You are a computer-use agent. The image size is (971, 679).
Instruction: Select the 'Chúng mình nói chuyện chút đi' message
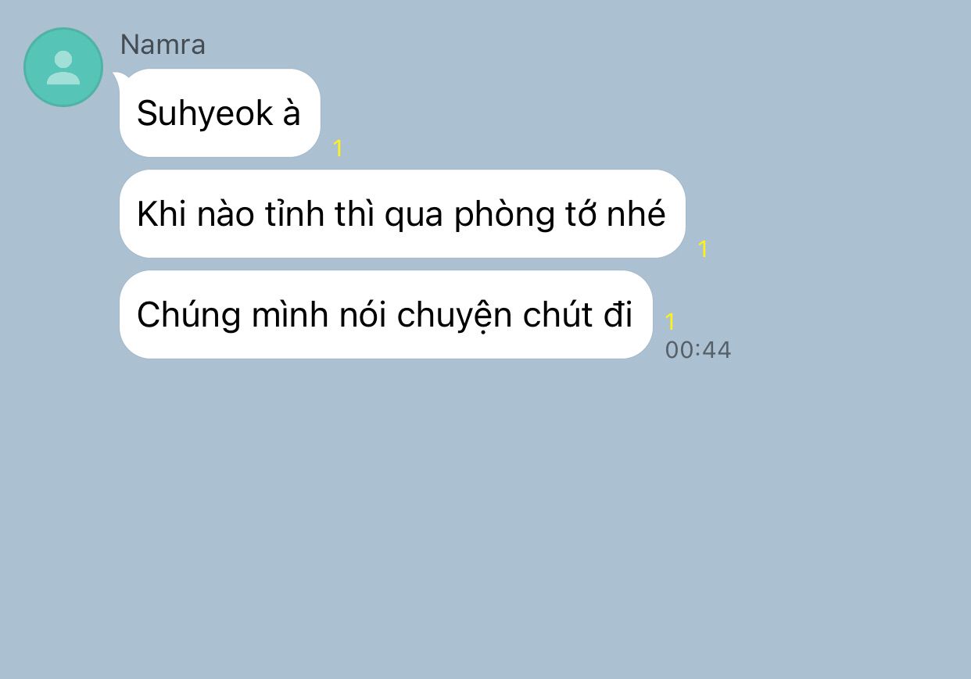point(385,314)
